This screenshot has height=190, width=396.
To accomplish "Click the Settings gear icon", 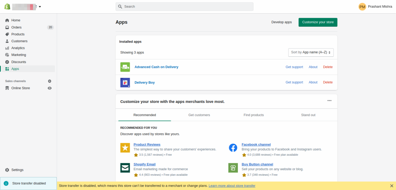I will [x=7, y=170].
